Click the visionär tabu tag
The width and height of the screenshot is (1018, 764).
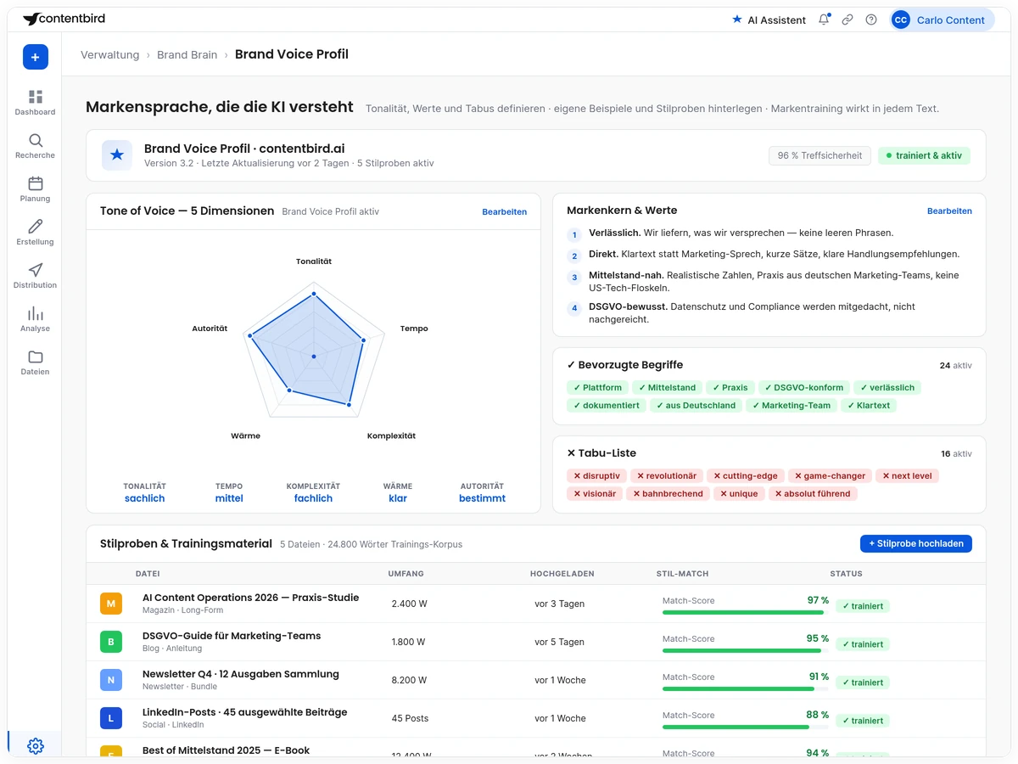pos(595,493)
